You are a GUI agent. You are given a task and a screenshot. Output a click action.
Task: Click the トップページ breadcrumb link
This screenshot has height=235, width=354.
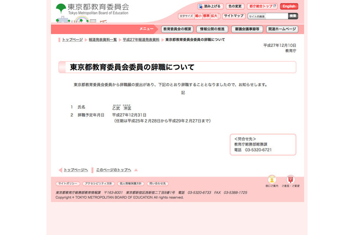click(72, 40)
